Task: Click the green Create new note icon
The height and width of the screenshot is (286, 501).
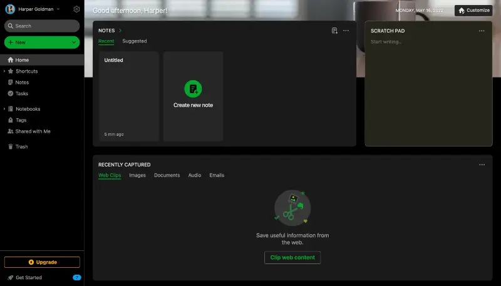Action: click(193, 89)
